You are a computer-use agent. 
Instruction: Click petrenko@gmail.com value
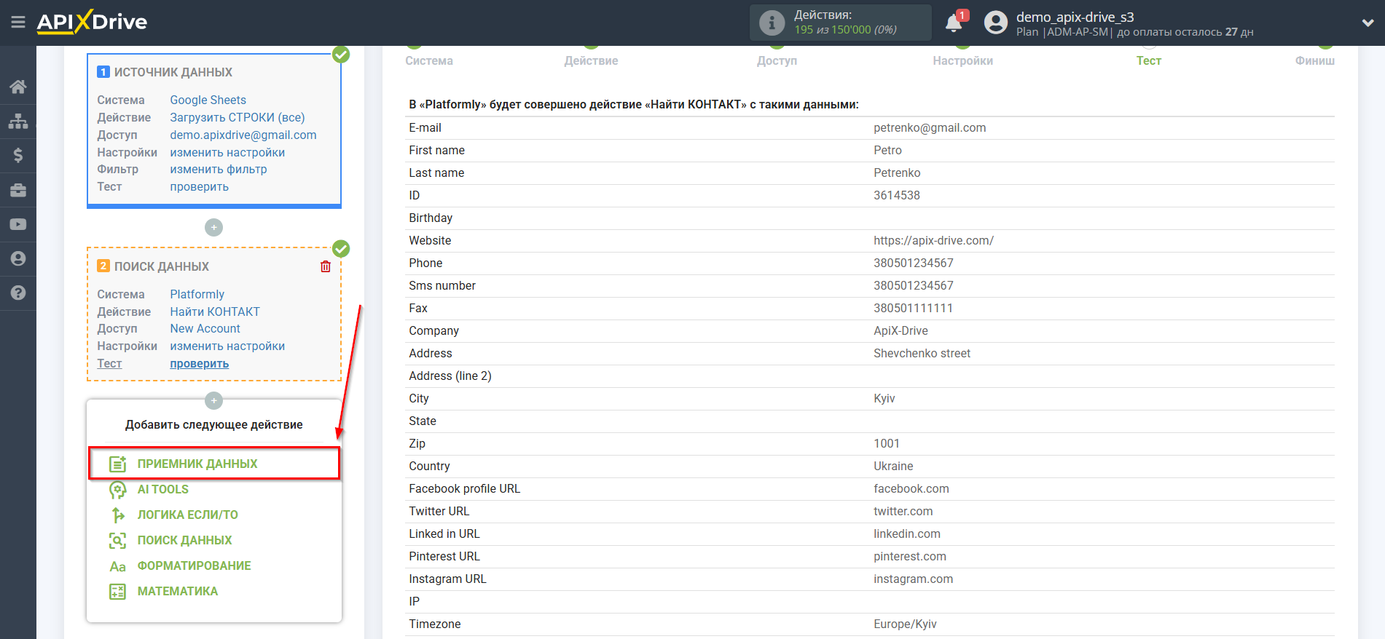930,127
